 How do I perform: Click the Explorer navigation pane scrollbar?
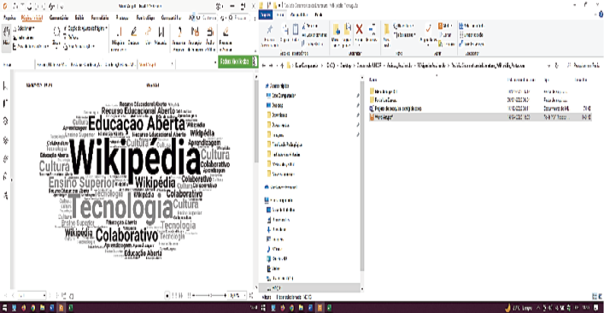tap(361, 175)
